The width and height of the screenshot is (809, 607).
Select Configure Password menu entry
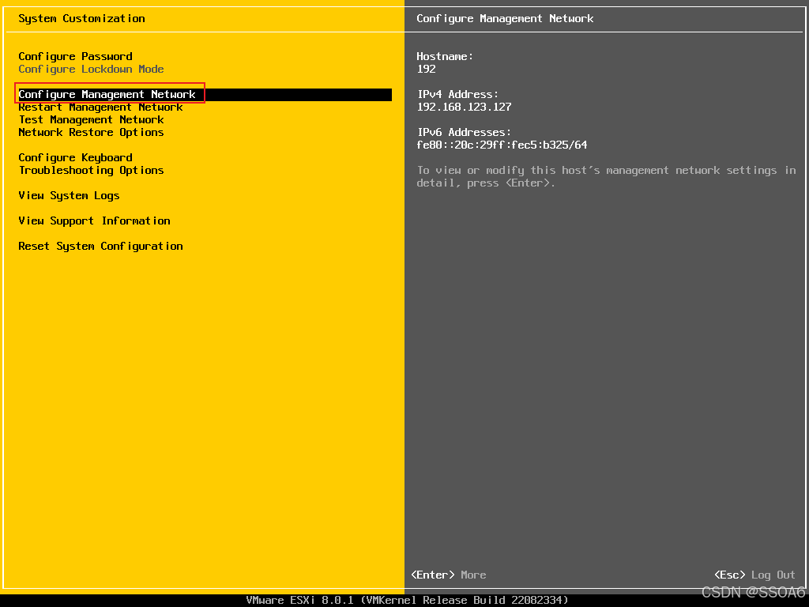75,56
